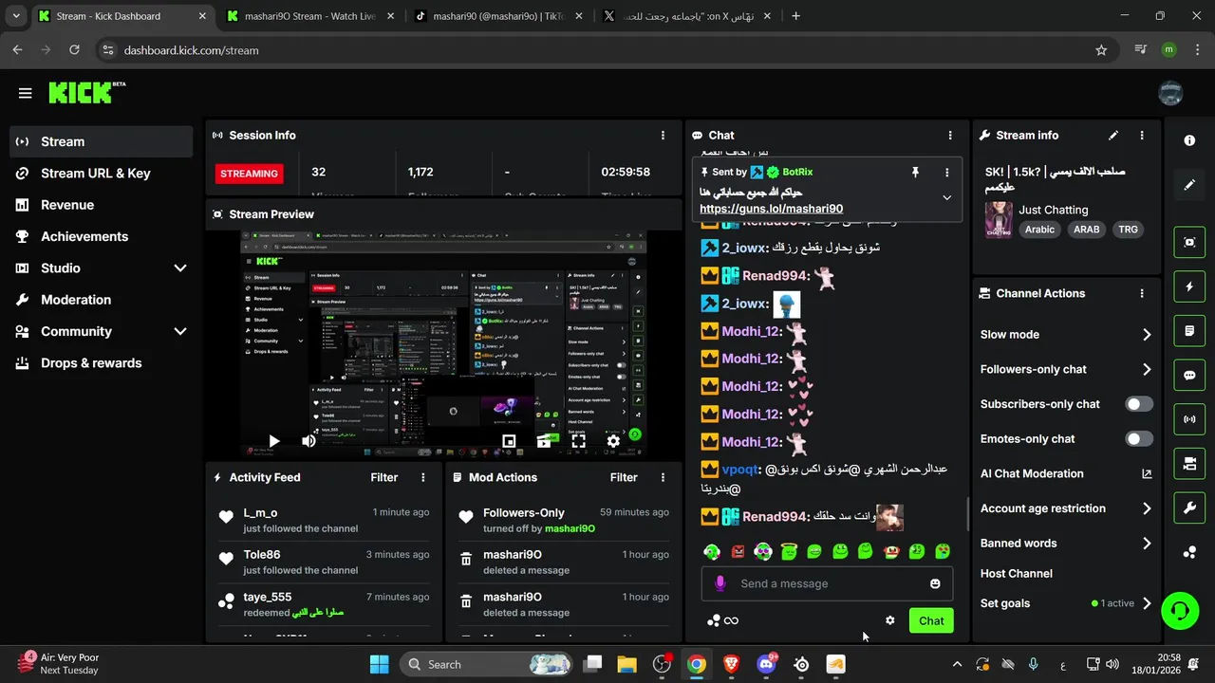1215x683 pixels.
Task: Click the Send a message input field
Action: click(826, 583)
